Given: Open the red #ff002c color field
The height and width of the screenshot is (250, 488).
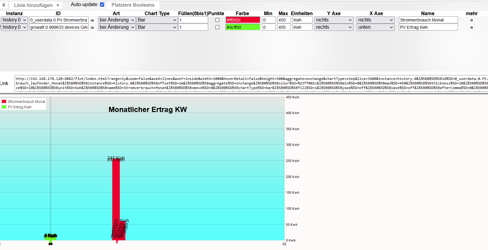Looking at the screenshot, I should point(243,20).
